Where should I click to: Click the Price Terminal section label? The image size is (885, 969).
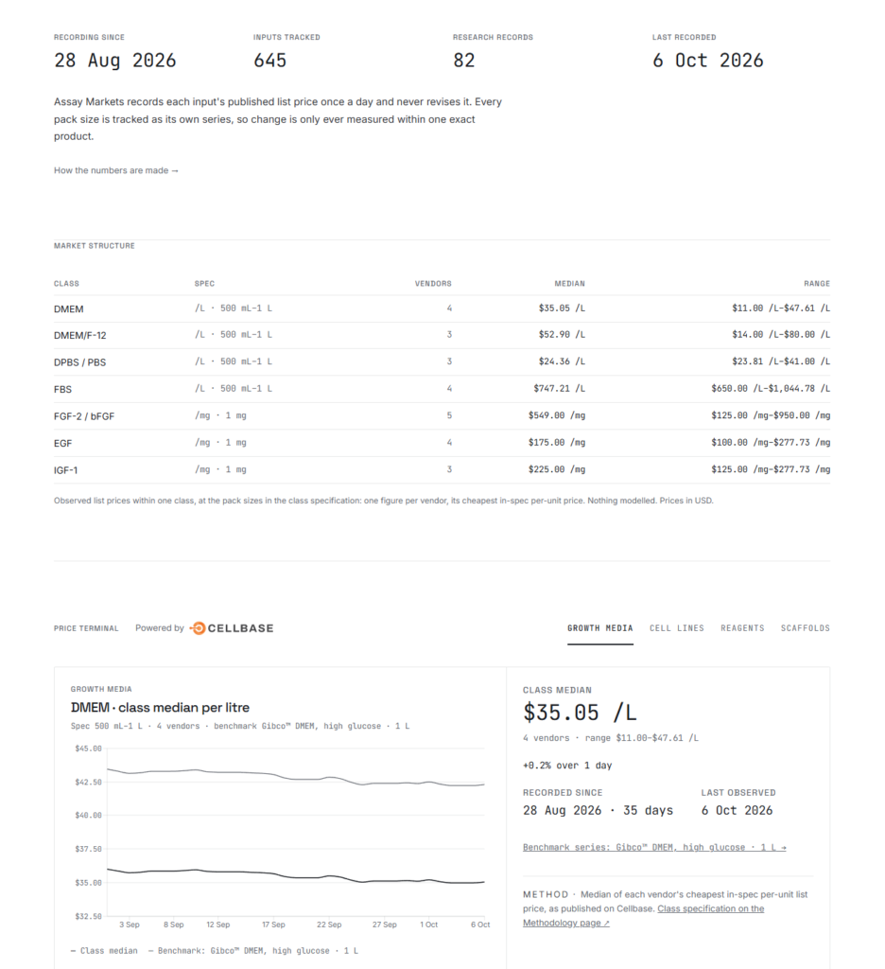[x=86, y=628]
